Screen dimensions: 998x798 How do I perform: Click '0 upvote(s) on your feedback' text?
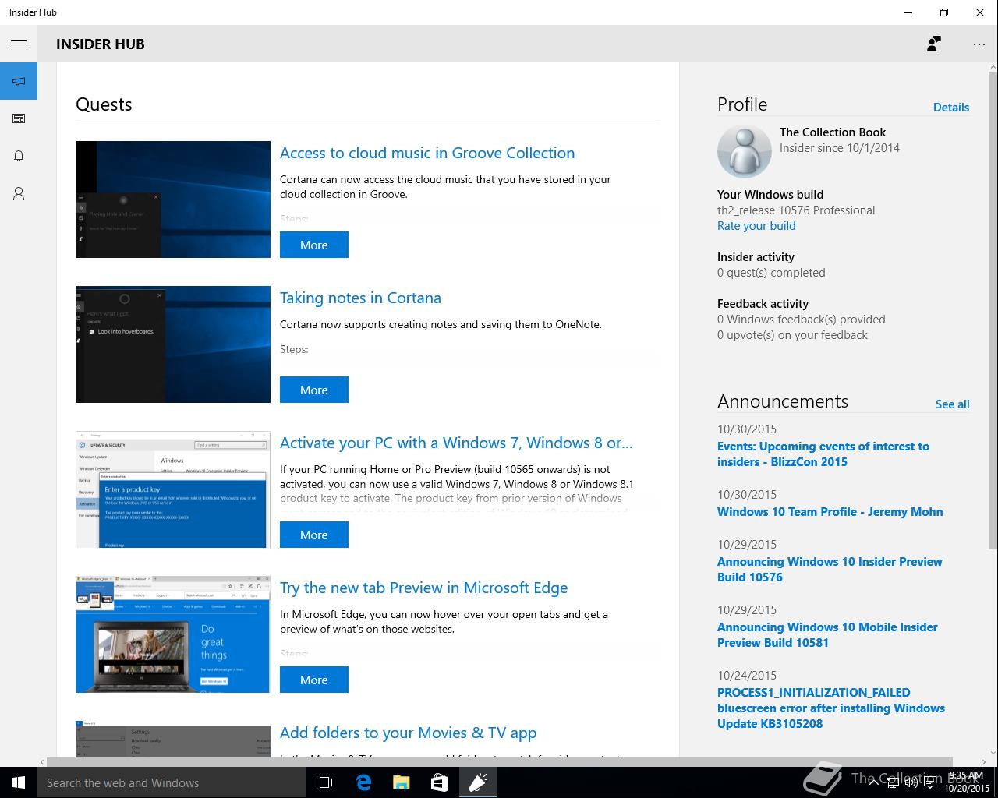point(792,335)
